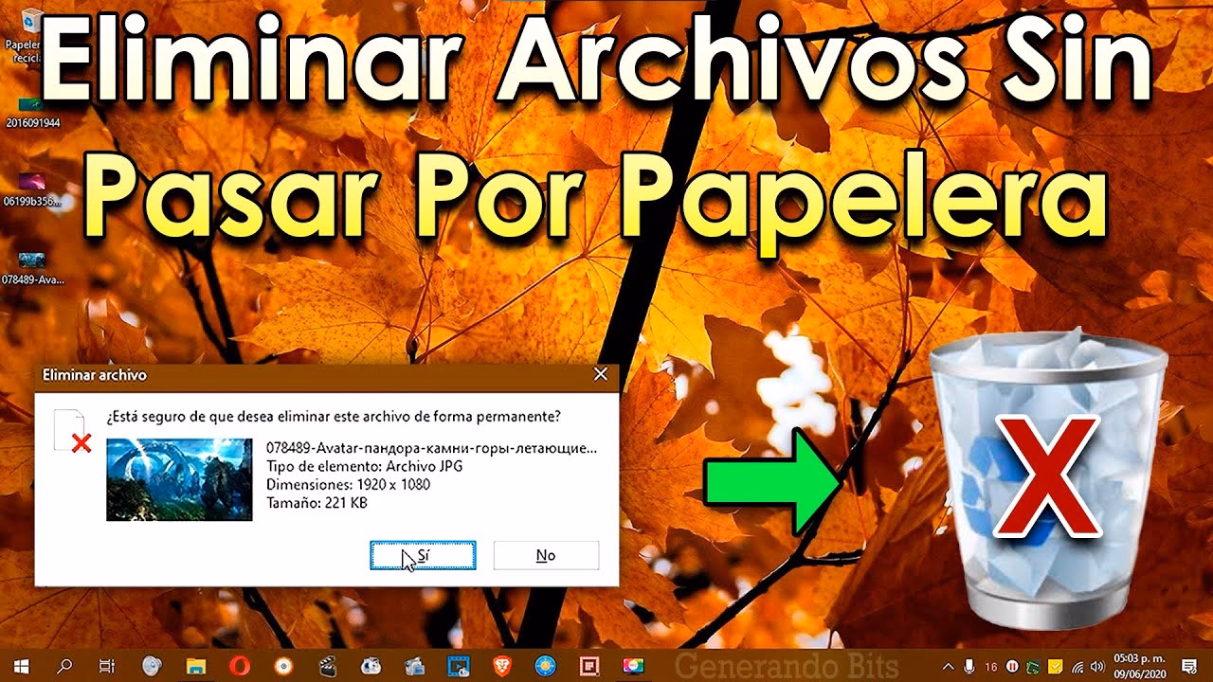Click the Sí button in the delete dialog

tap(423, 555)
